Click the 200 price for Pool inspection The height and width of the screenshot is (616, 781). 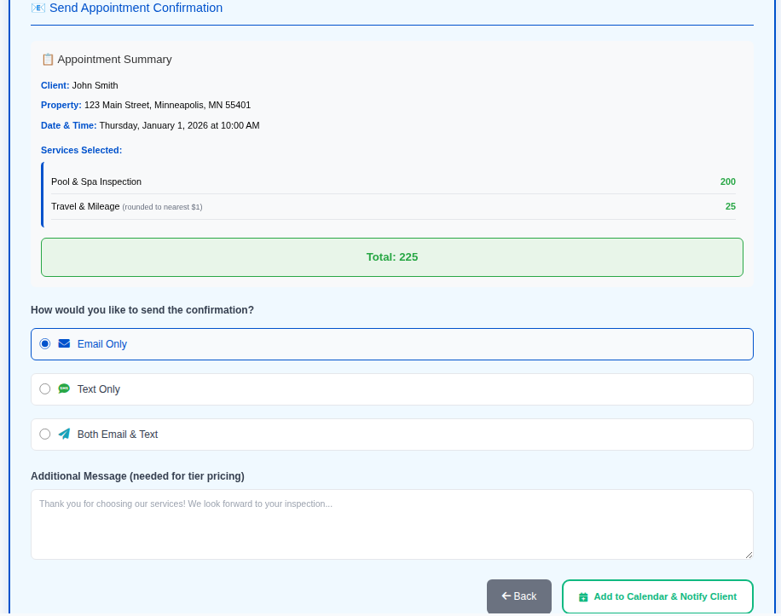(x=727, y=181)
